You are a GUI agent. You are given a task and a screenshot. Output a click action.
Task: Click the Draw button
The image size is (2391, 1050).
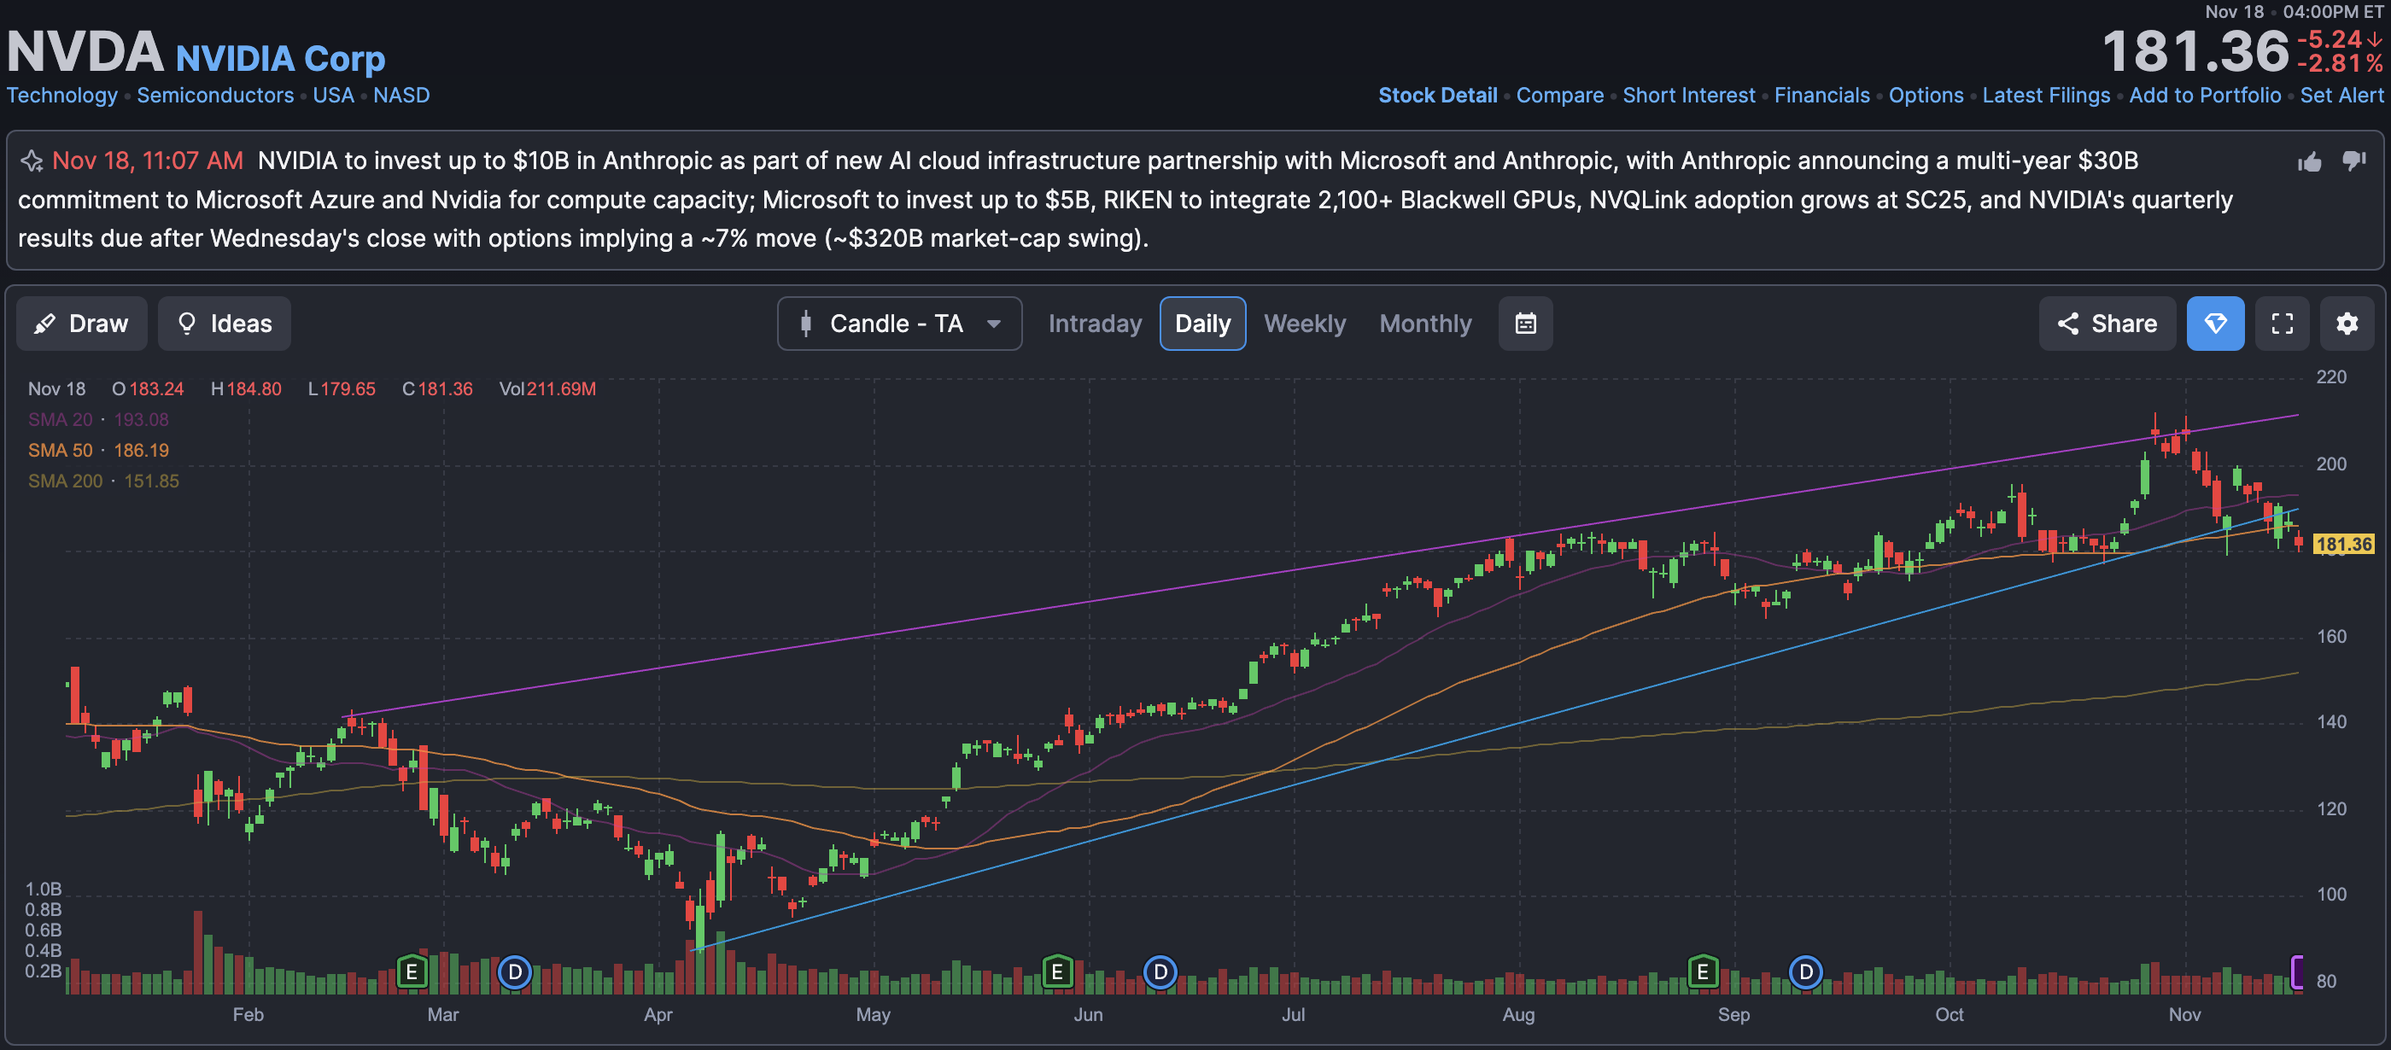click(x=82, y=324)
